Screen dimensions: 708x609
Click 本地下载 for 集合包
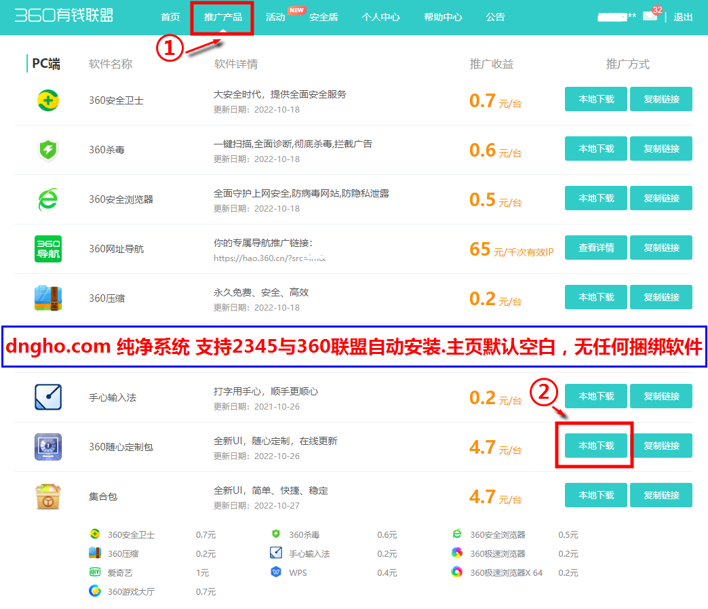click(x=596, y=495)
